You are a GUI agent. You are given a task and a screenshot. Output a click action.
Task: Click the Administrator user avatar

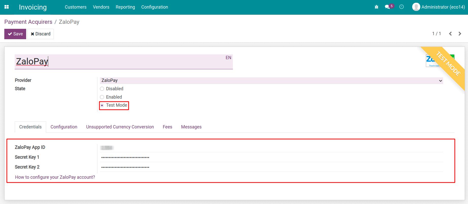click(416, 7)
